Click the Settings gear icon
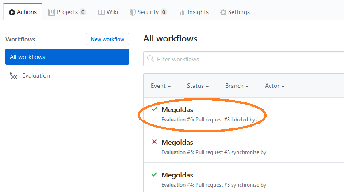 click(223, 12)
